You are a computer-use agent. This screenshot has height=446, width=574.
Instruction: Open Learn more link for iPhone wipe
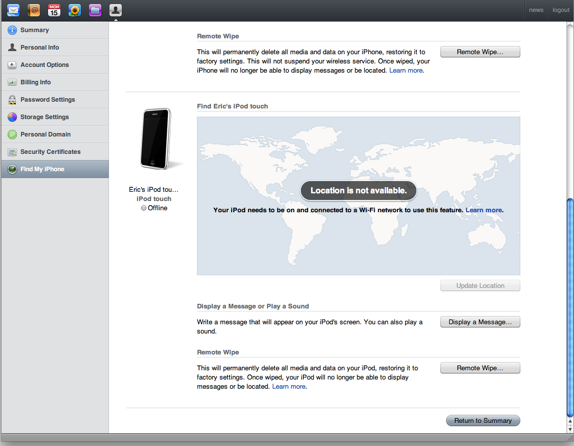[x=406, y=70]
